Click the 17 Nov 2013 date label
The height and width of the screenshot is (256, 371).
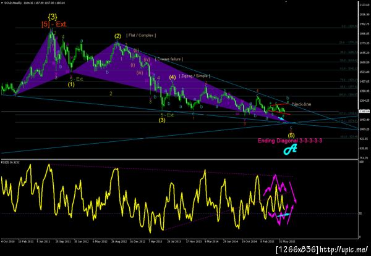194,242
